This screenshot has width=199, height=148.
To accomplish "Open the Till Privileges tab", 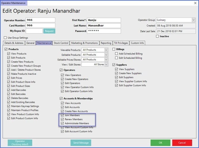I will pyautogui.click(x=121, y=43).
